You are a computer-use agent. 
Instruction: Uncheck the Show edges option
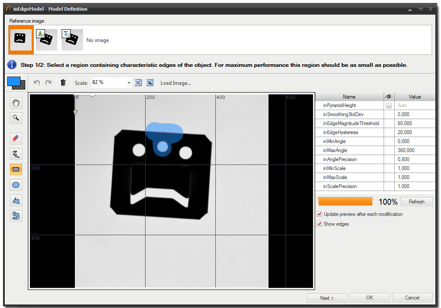pos(319,224)
